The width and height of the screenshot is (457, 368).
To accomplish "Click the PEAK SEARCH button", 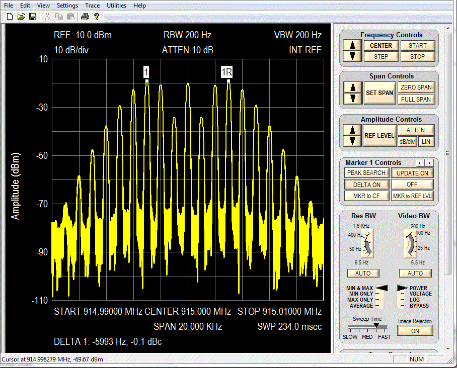I will tap(366, 173).
